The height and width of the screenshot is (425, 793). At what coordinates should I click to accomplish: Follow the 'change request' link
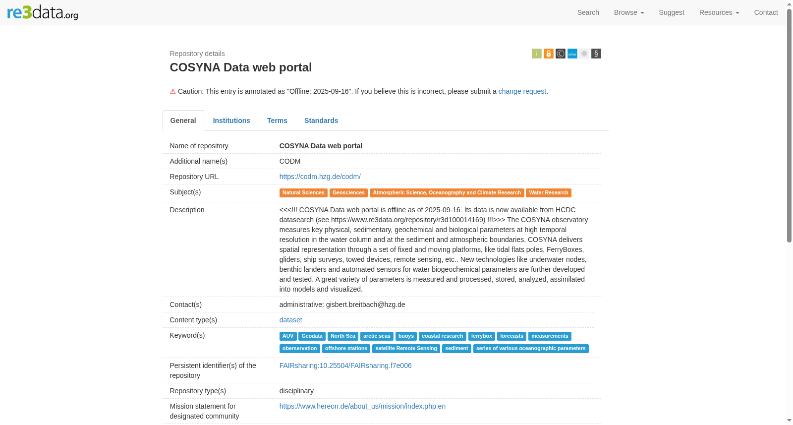[522, 91]
